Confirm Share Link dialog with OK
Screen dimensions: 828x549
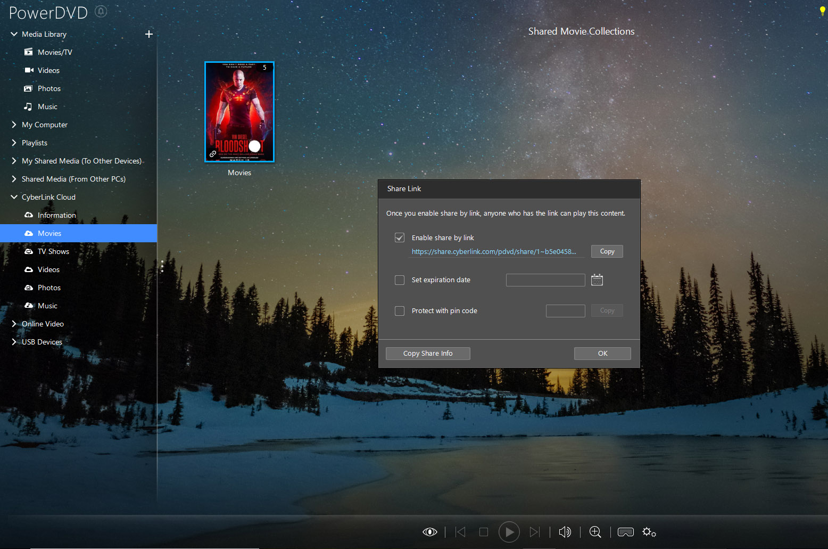[602, 354]
